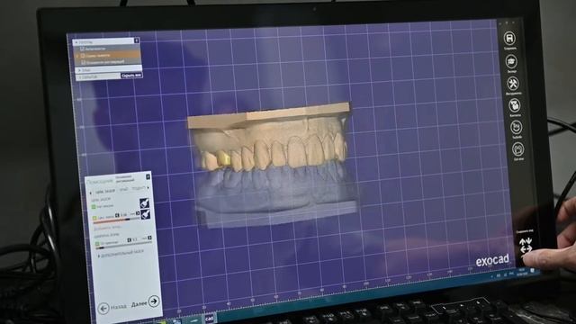The width and height of the screenshot is (576, 324).
Task: Select the upper brush tool in wizard panel
Action: (x=144, y=202)
